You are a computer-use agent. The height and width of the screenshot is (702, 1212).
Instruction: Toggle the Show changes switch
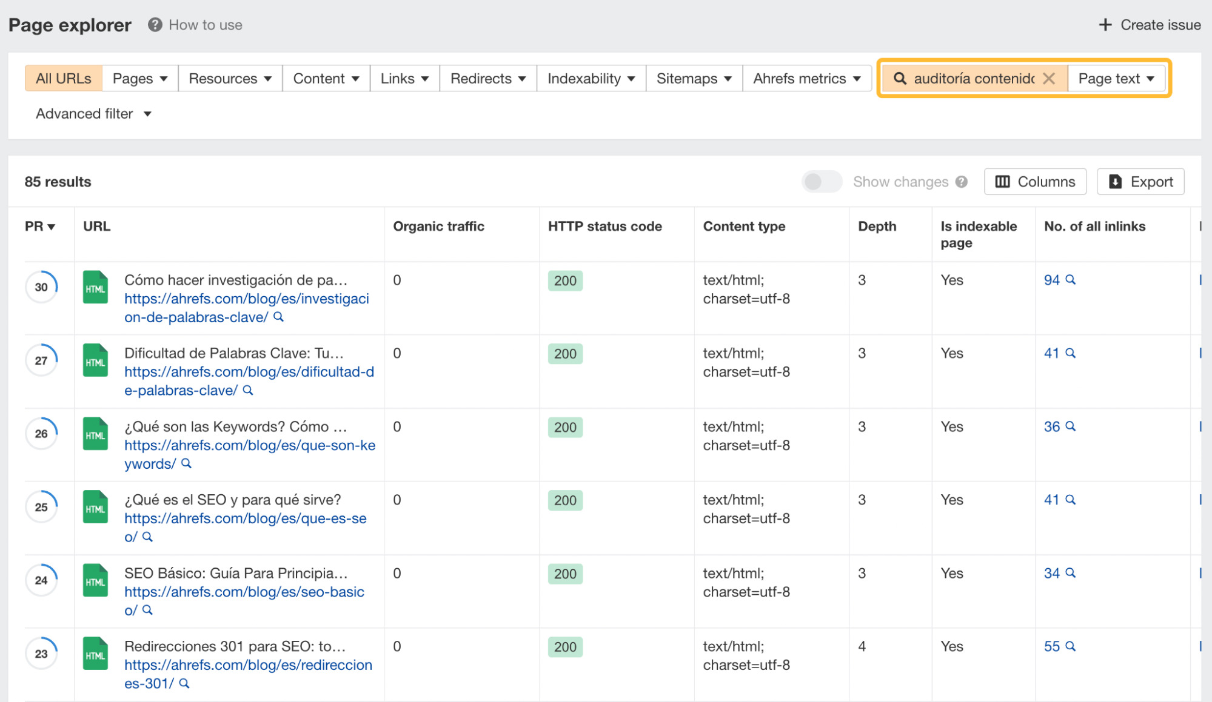click(822, 182)
